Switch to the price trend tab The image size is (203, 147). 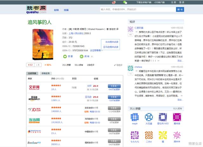coord(46,73)
